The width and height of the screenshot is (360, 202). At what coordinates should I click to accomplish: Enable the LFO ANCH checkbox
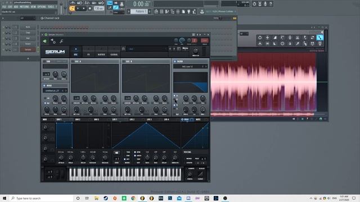(135, 156)
